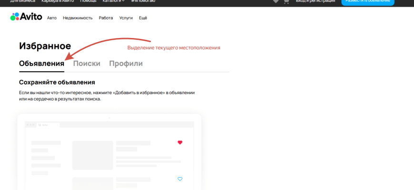The height and width of the screenshot is (190, 414).
Task: Go to the Авто category
Action: coord(52,18)
